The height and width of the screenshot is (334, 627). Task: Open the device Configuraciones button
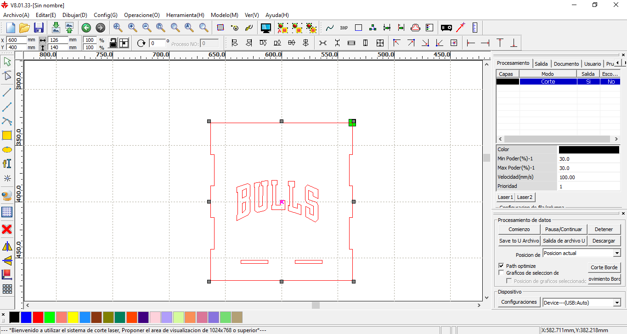coord(519,302)
